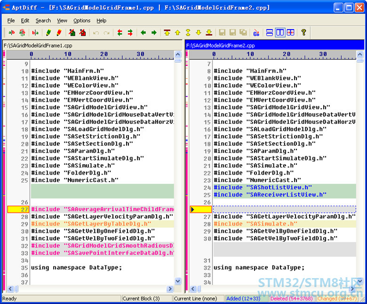Click left pane horizontal scroll right arrow
Screen dimensions: 367x304
170,289
